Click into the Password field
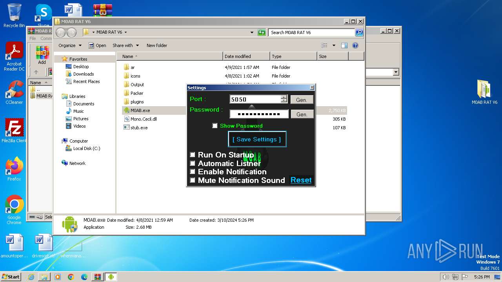The height and width of the screenshot is (282, 502). coord(259,114)
